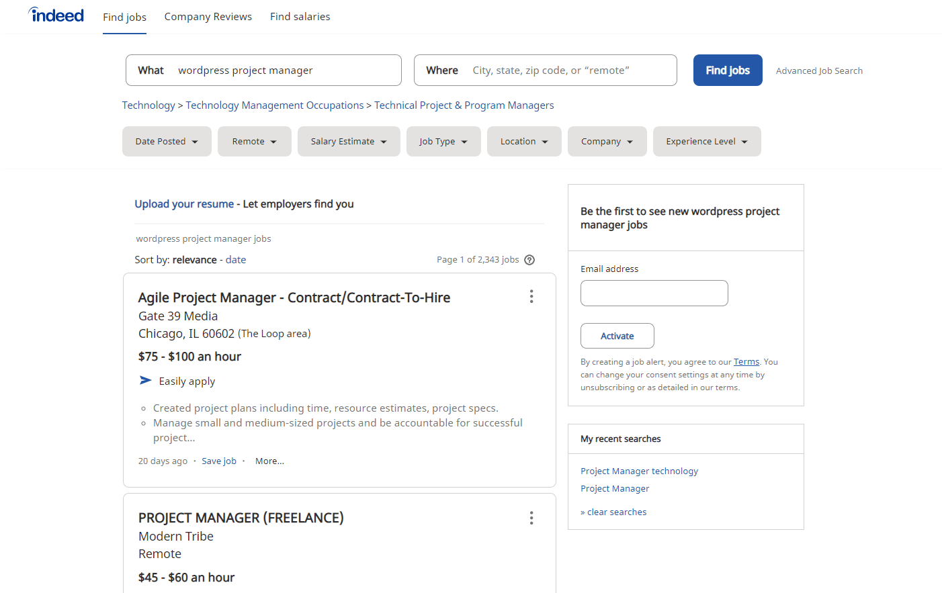The width and height of the screenshot is (942, 593).
Task: Click the Indeed logo
Action: [x=56, y=15]
